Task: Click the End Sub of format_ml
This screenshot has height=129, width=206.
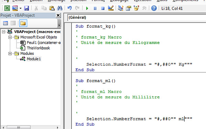Action: pyautogui.click(x=85, y=124)
